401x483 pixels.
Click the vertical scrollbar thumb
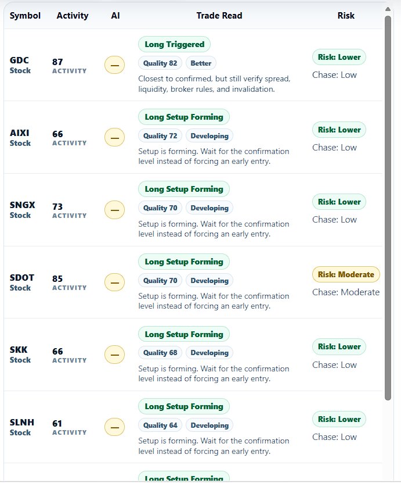tap(388, 208)
